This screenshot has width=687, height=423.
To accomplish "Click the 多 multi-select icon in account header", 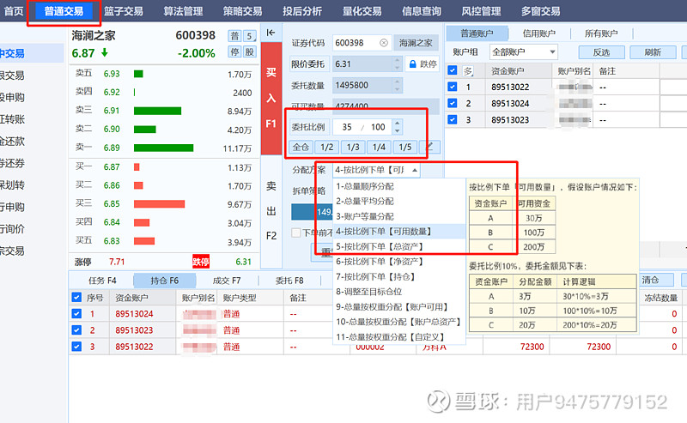I will pos(468,71).
